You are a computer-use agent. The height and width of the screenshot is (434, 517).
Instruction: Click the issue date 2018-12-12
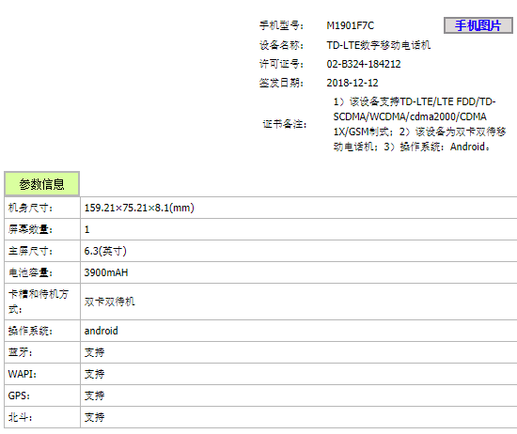(352, 83)
